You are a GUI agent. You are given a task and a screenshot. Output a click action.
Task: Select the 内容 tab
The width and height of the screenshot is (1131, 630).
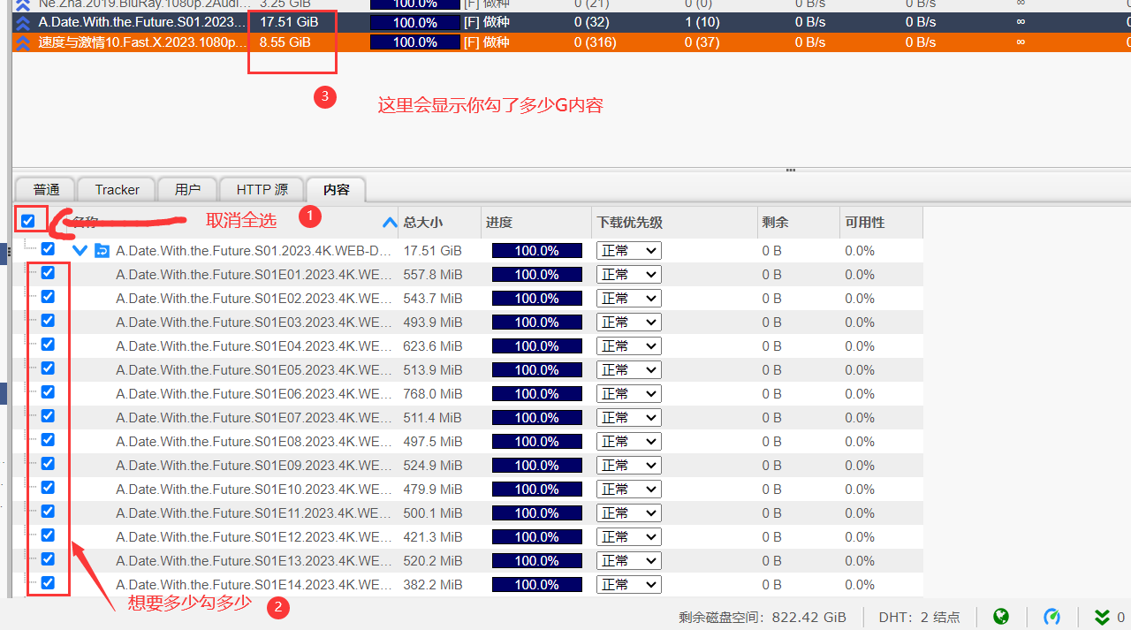coord(336,190)
